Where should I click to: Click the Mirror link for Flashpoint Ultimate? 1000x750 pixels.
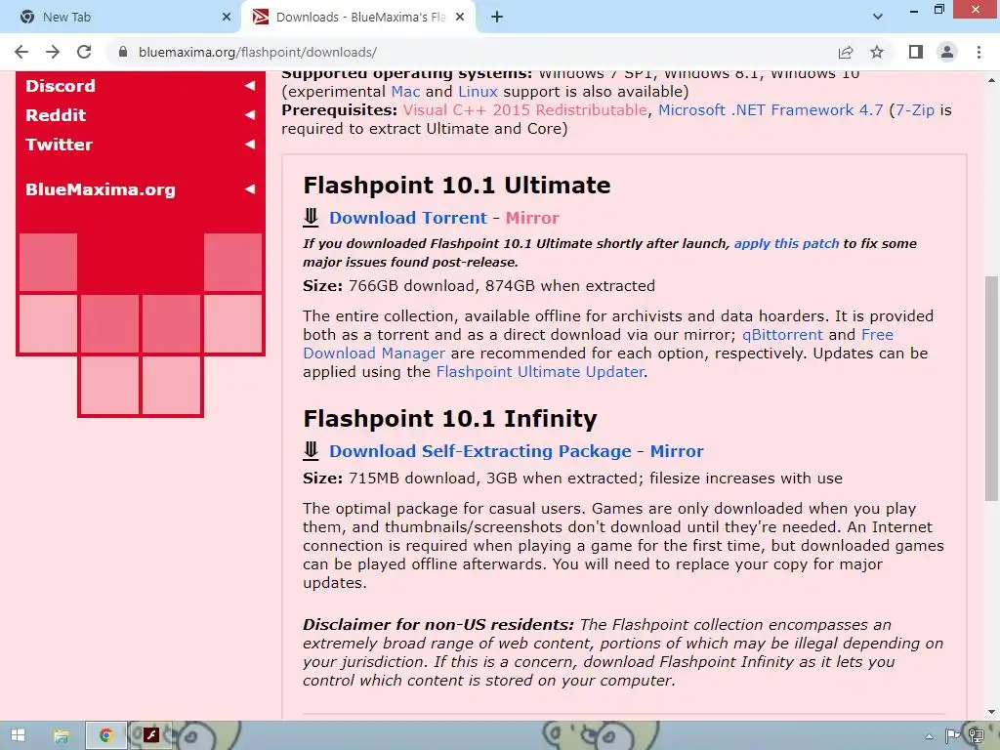532,218
